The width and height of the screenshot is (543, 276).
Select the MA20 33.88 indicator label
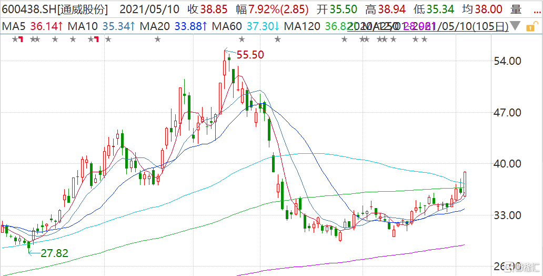coord(173,26)
